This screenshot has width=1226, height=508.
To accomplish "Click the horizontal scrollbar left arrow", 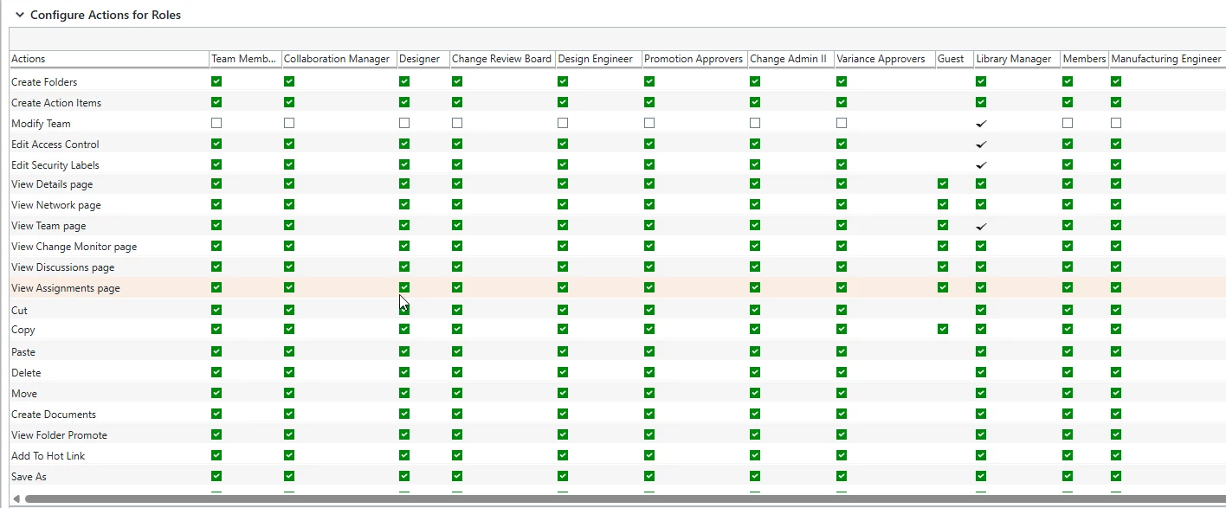I will [x=16, y=499].
